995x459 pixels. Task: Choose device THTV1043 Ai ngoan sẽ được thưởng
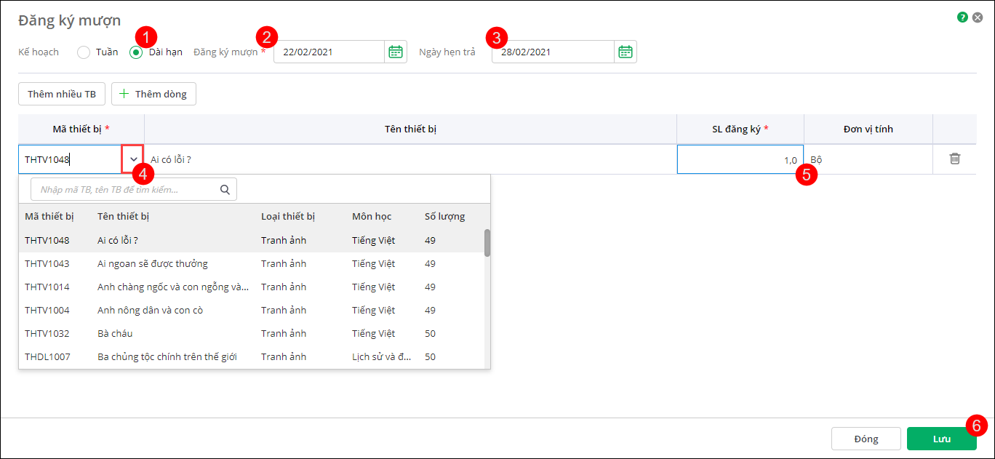point(153,263)
